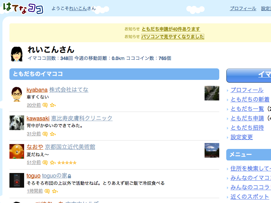Open the kyabana user link
The width and height of the screenshot is (271, 203).
(x=37, y=90)
